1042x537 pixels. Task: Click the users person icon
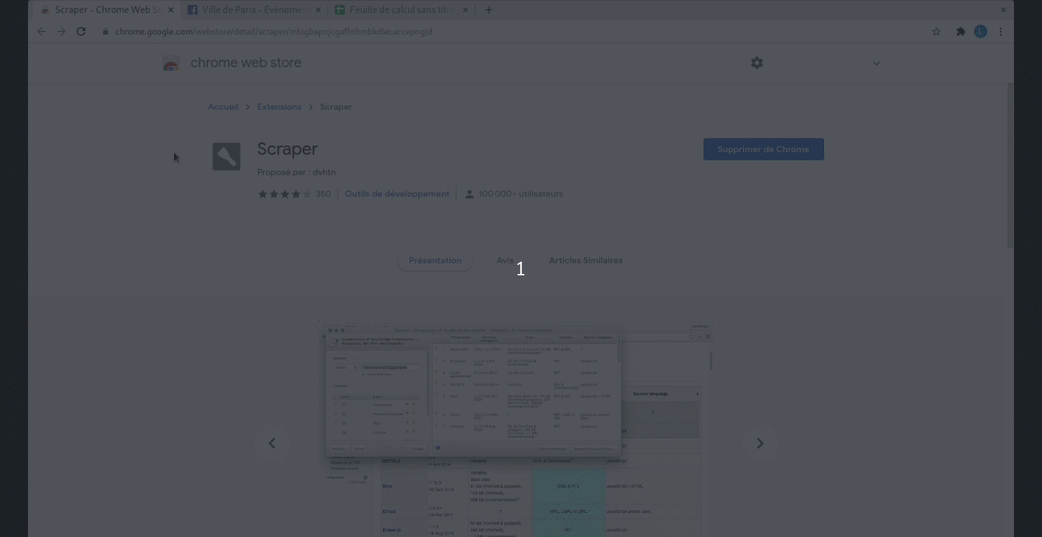coord(469,194)
